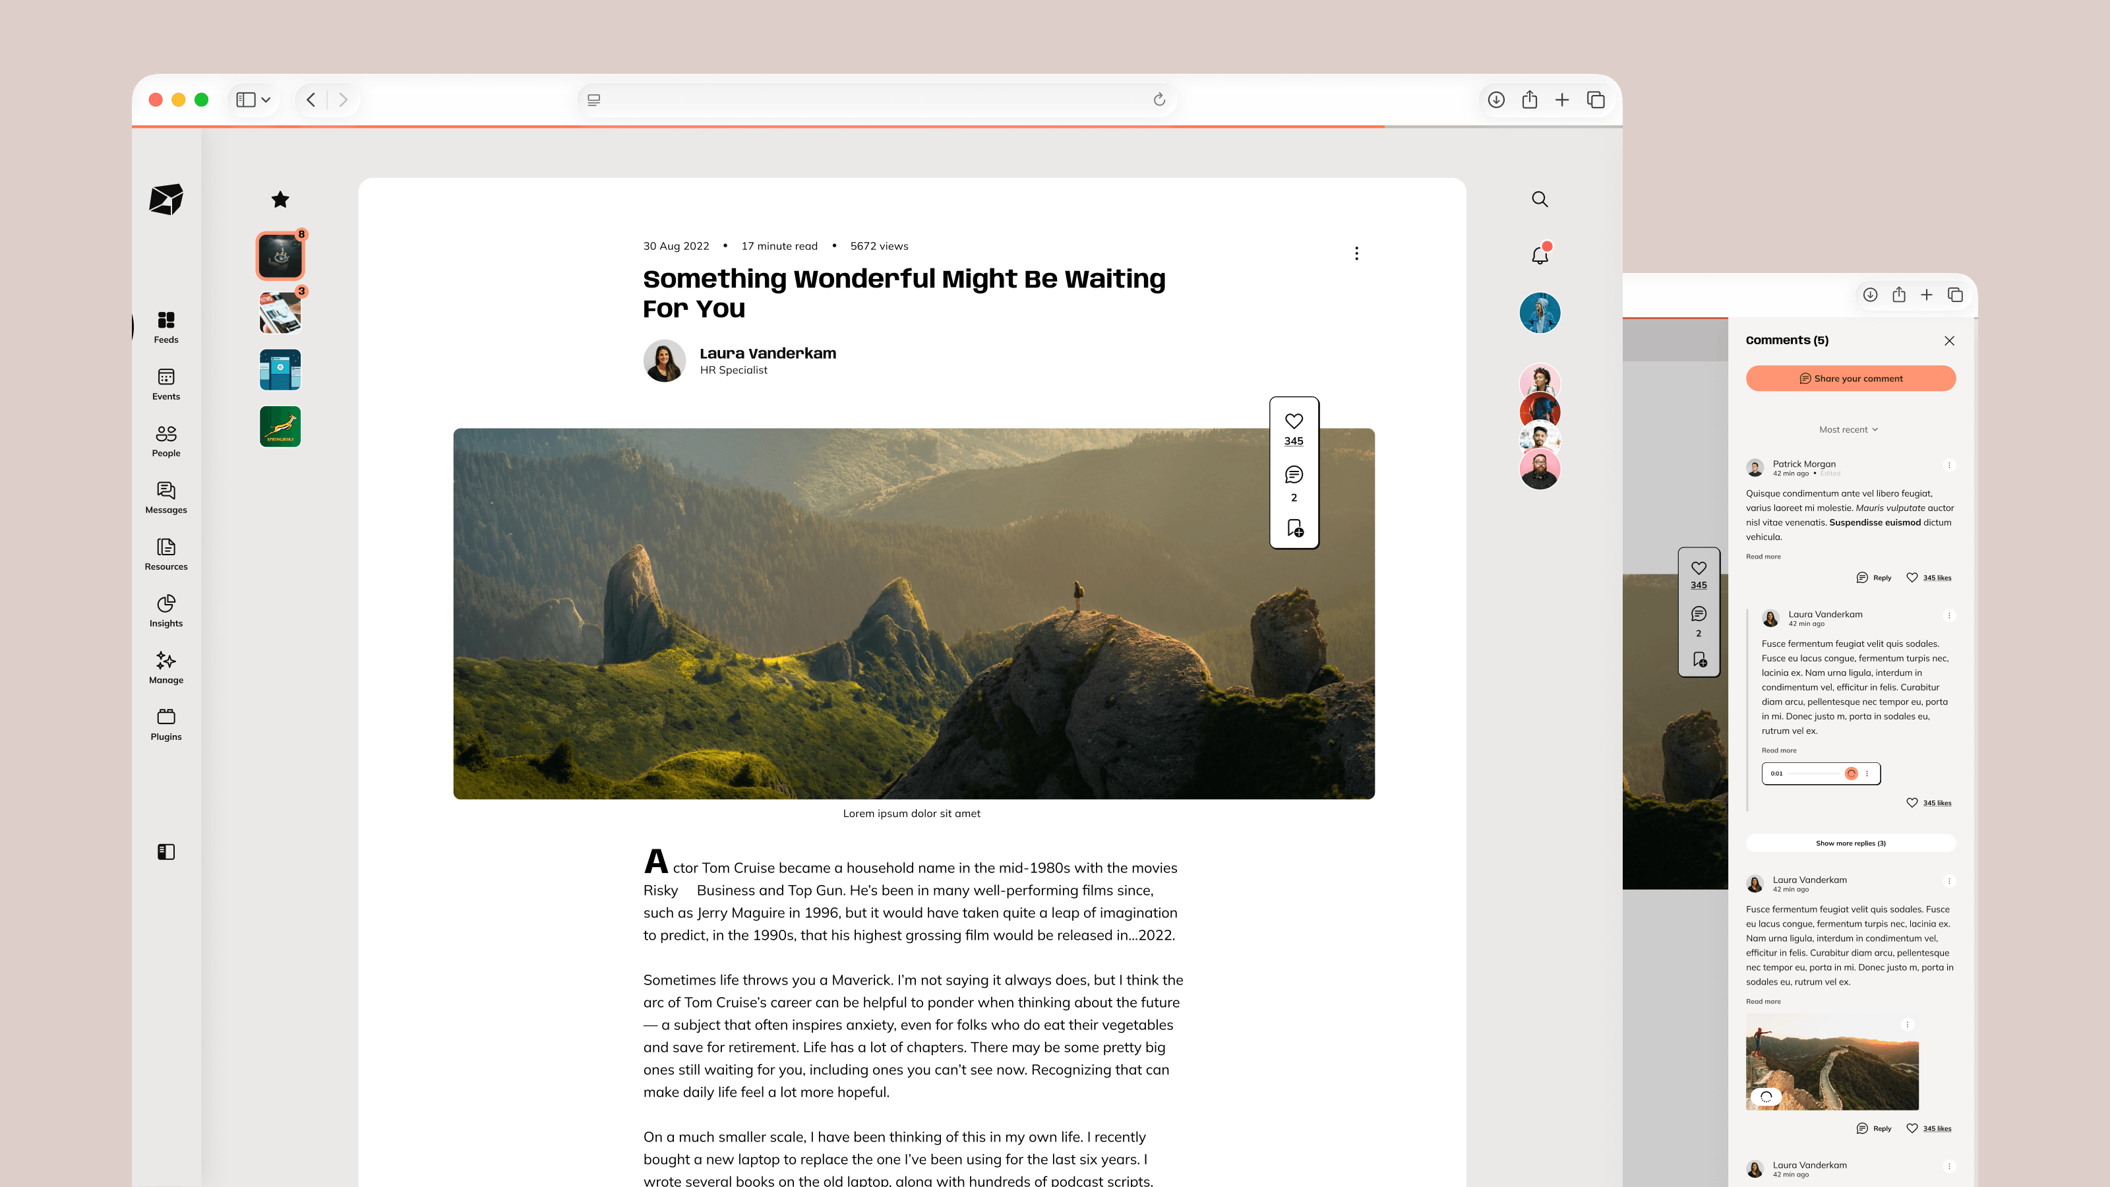Viewport: 2110px width, 1187px height.
Task: Reply to the comment with photo
Action: (1873, 1128)
